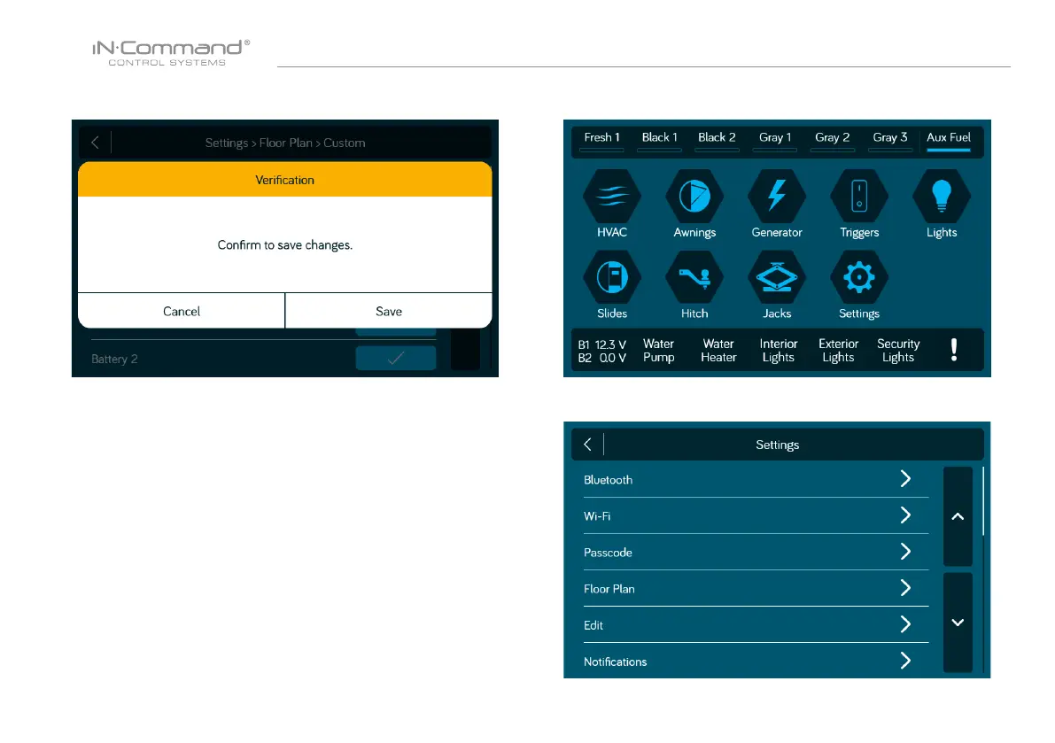The height and width of the screenshot is (743, 1055).
Task: Click the Settings list up arrow
Action: [958, 516]
